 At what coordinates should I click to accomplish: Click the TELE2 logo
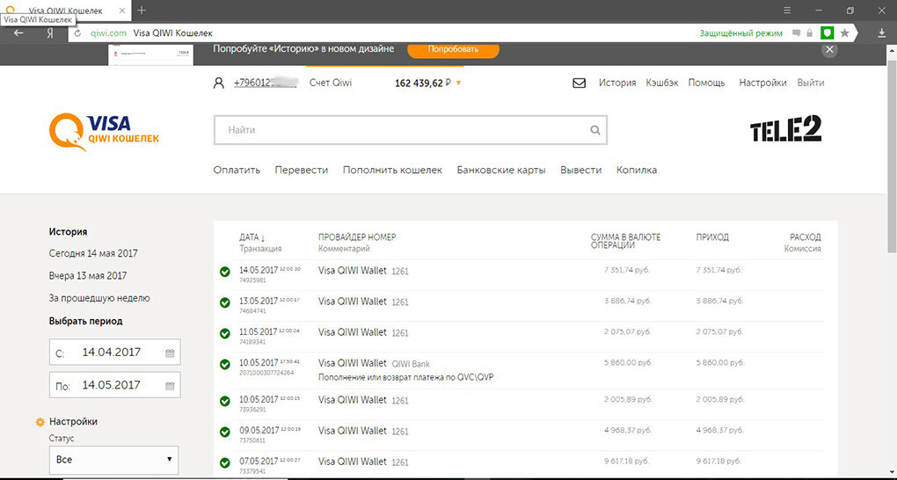coord(786,128)
